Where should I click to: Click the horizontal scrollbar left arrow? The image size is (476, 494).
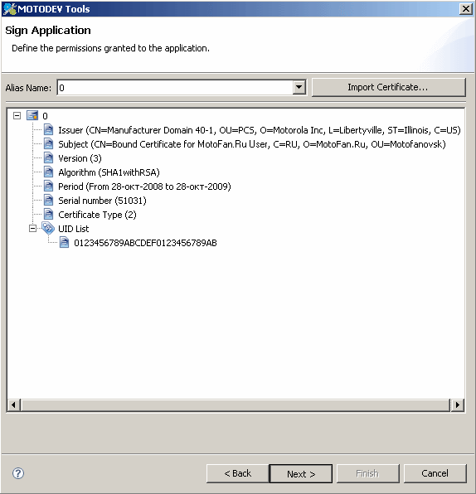pos(13,404)
